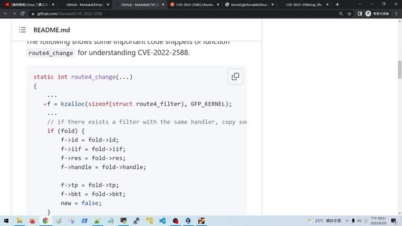
Task: Close the GitHub DirtyCred tab
Action: pyautogui.click(x=108, y=4)
